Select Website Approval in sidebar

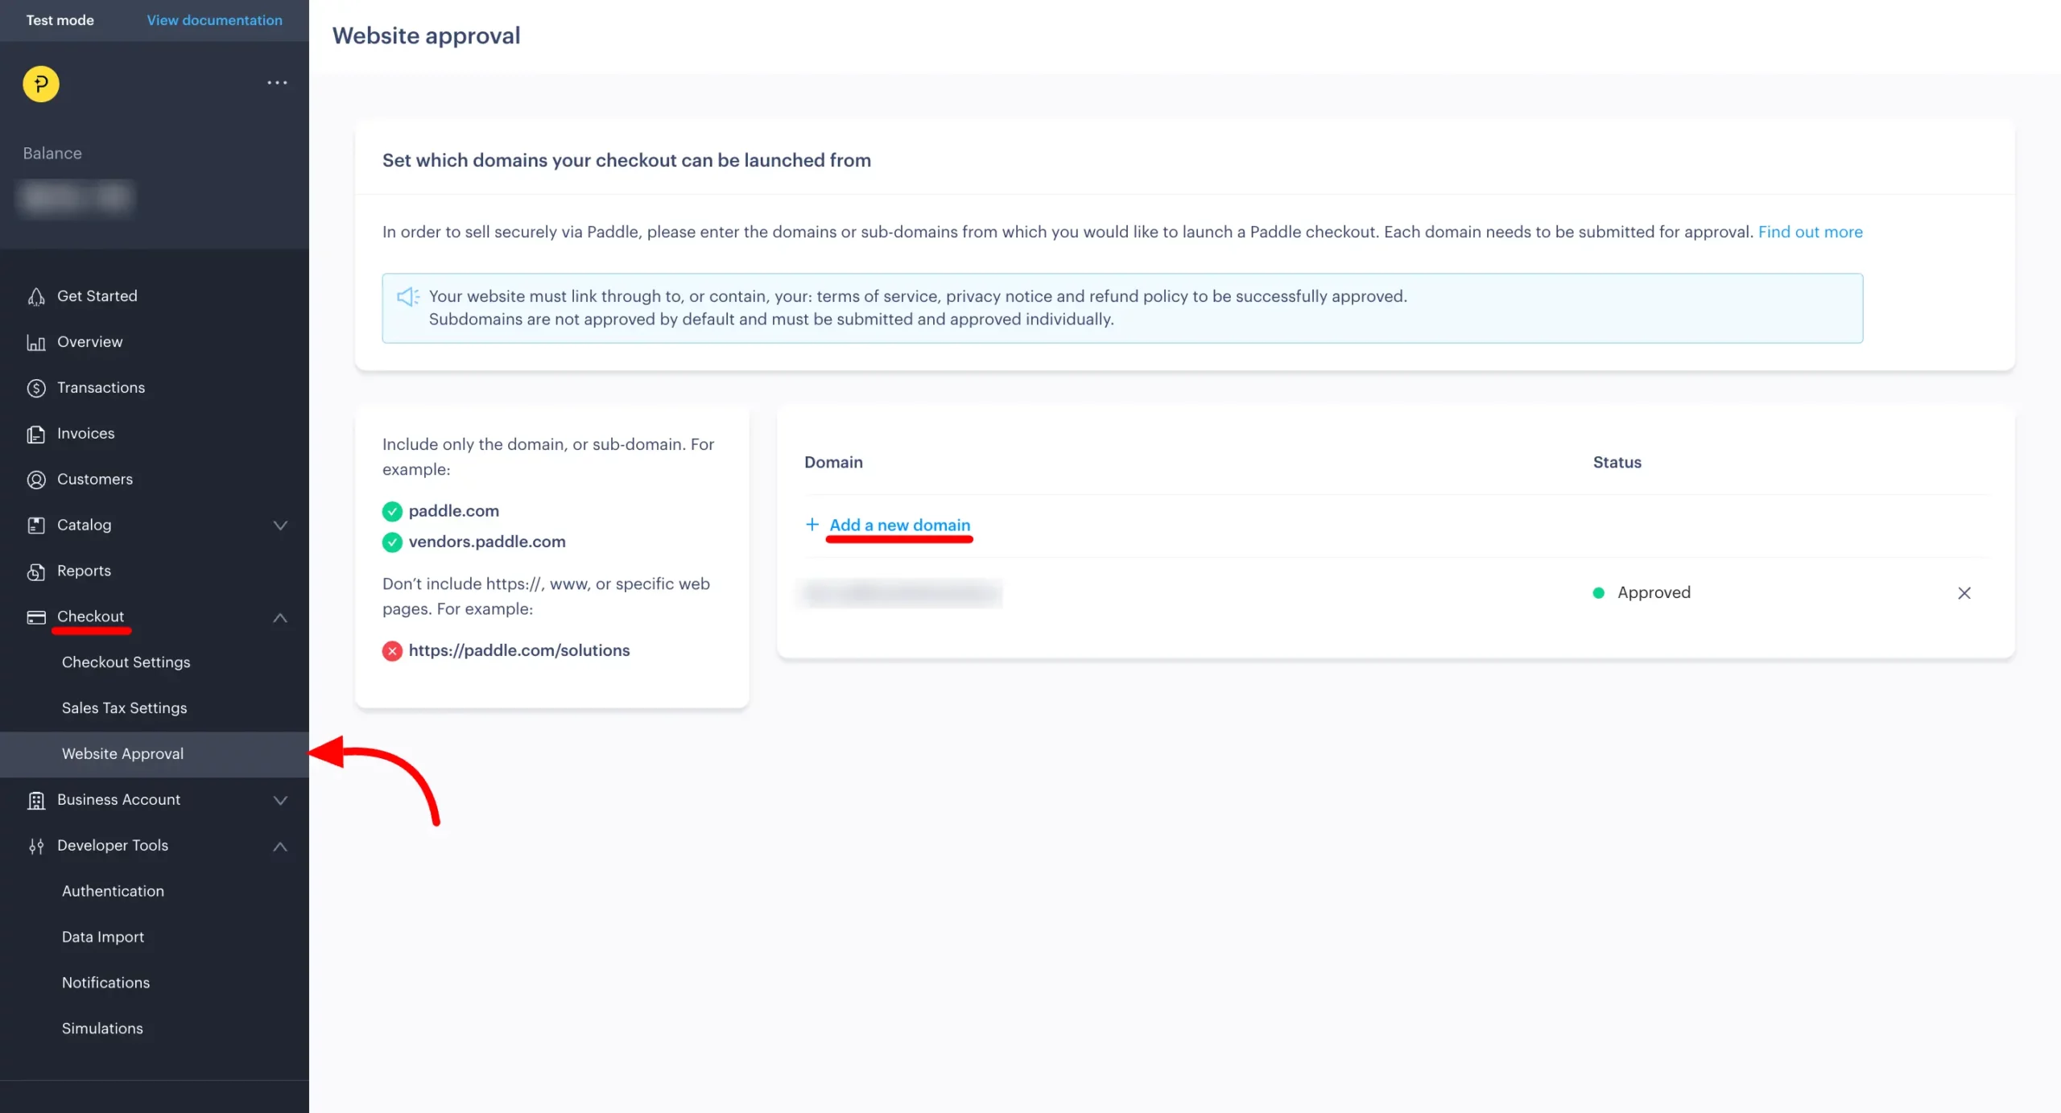(123, 754)
